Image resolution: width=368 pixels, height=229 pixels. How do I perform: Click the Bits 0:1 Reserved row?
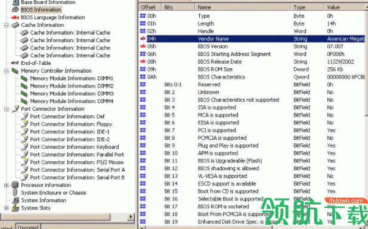pyautogui.click(x=253, y=84)
